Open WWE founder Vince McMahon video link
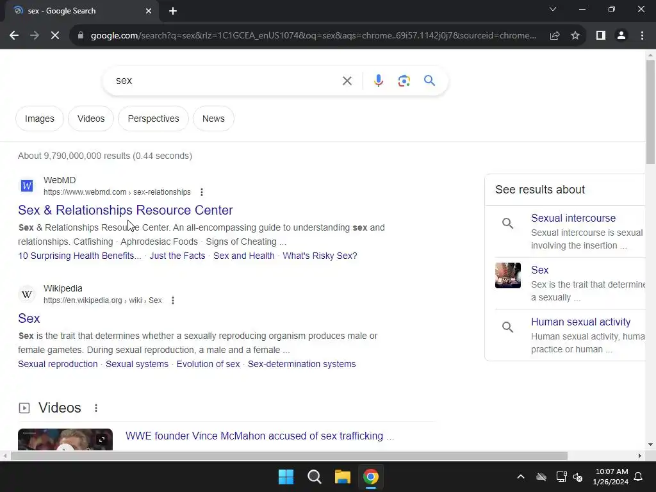 (x=259, y=436)
